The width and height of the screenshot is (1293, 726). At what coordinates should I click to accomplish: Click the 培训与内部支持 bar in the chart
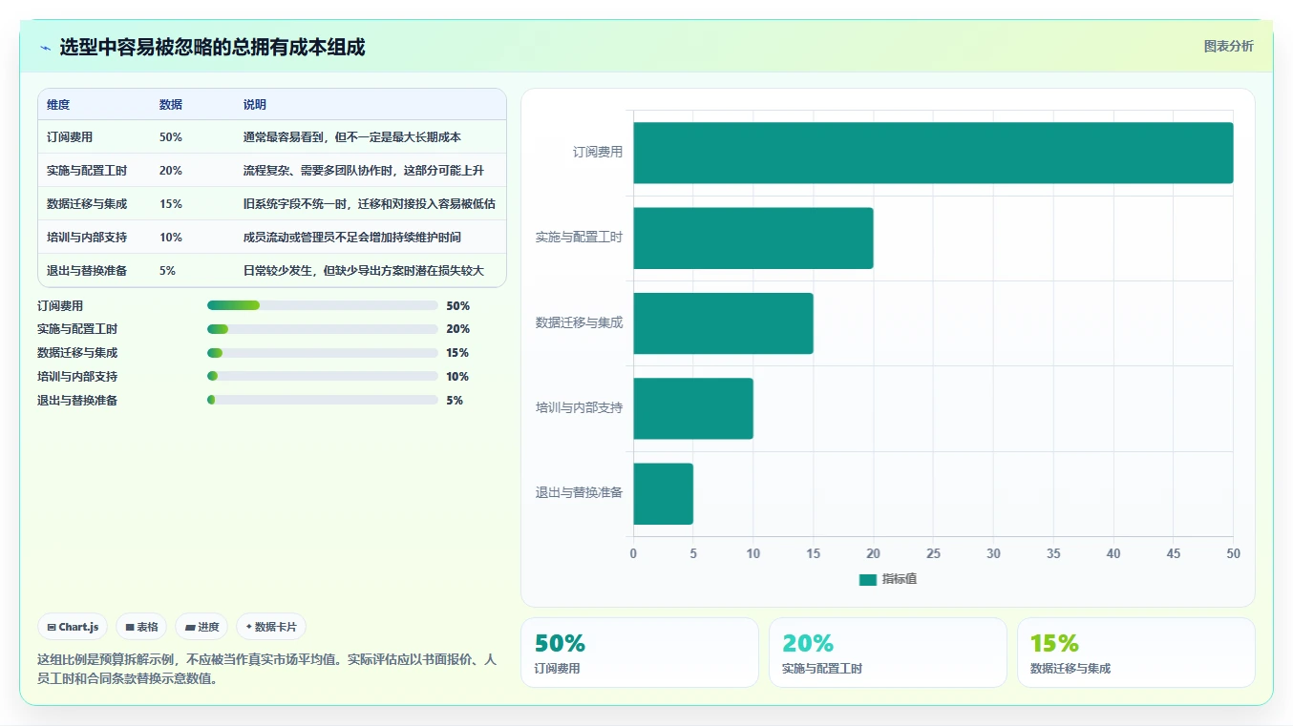tap(693, 408)
